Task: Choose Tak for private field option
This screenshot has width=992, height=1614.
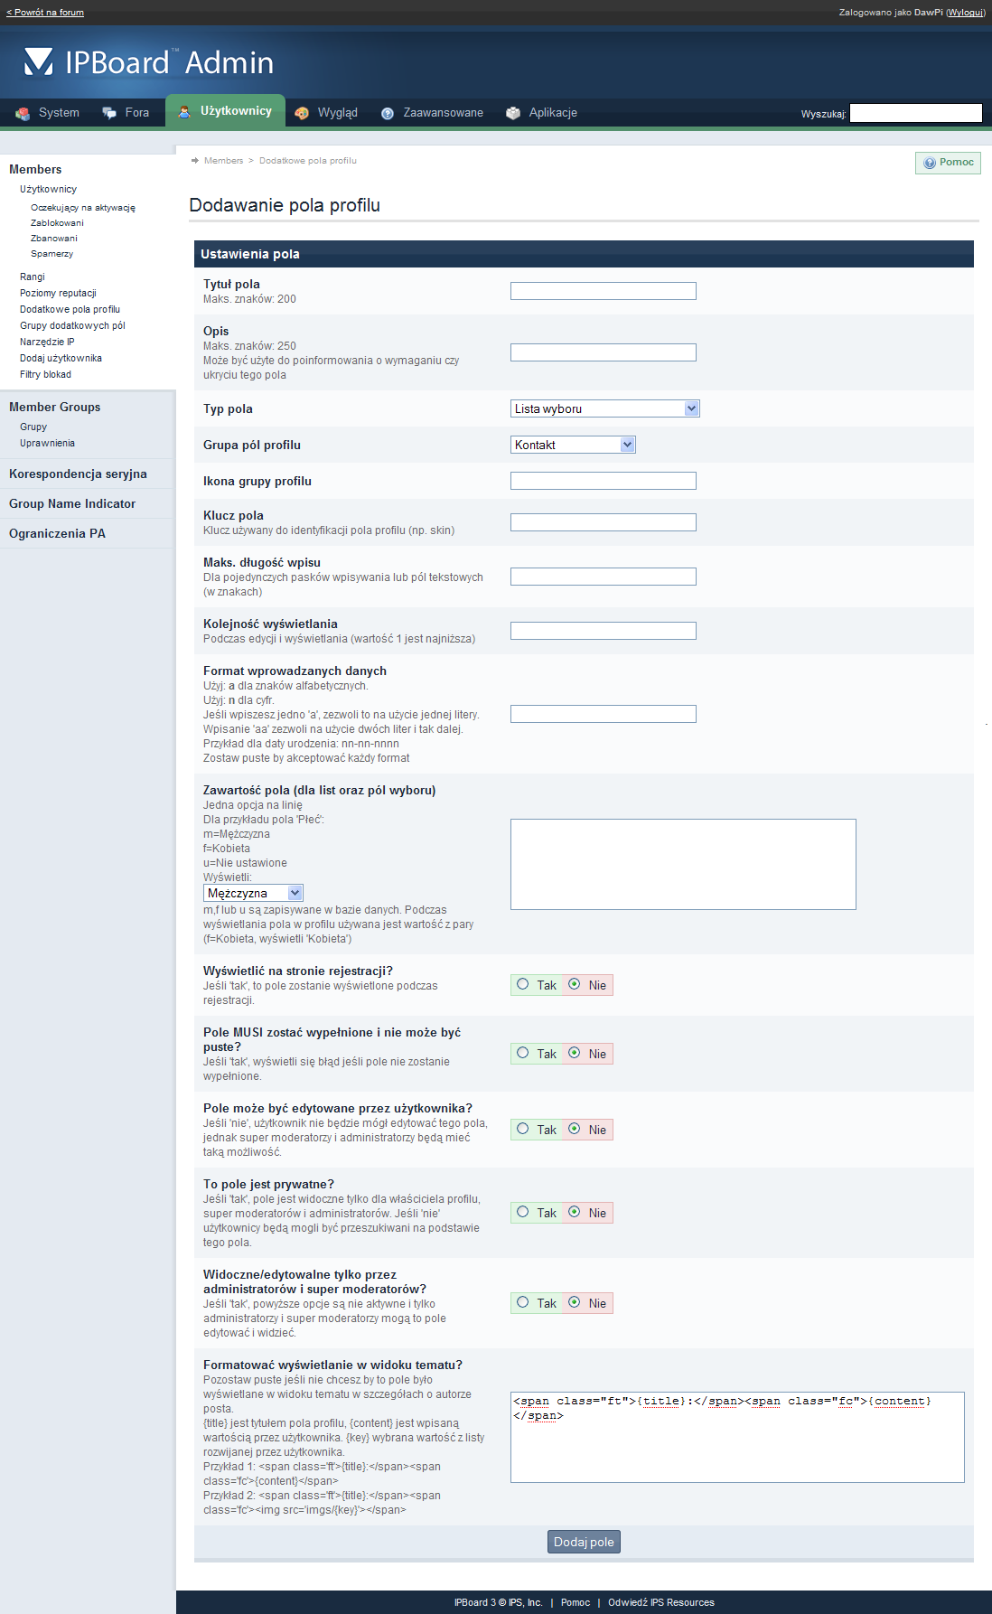Action: [523, 1212]
